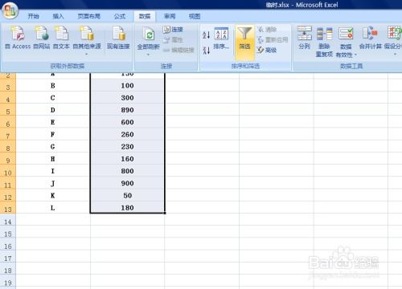Switch to the 页面布局 Page Layout tab
Viewport: 402px width, 289px height.
tap(89, 16)
